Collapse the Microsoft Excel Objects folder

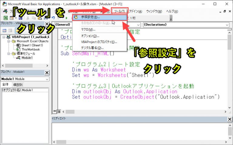pyautogui.click(x=9, y=41)
